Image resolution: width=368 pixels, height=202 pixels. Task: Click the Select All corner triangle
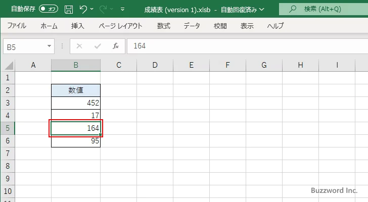[x=9, y=65]
